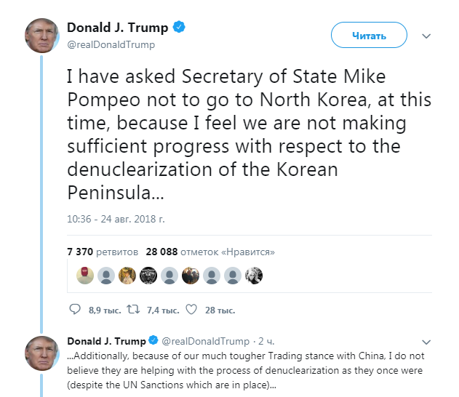
Task: Open the first liker avatar with the red cap
Action: (85, 276)
